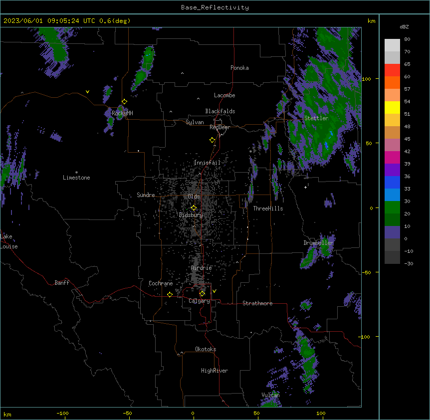Click the yellow station marker above Calgary label
The width and height of the screenshot is (430, 420).
[x=203, y=294]
